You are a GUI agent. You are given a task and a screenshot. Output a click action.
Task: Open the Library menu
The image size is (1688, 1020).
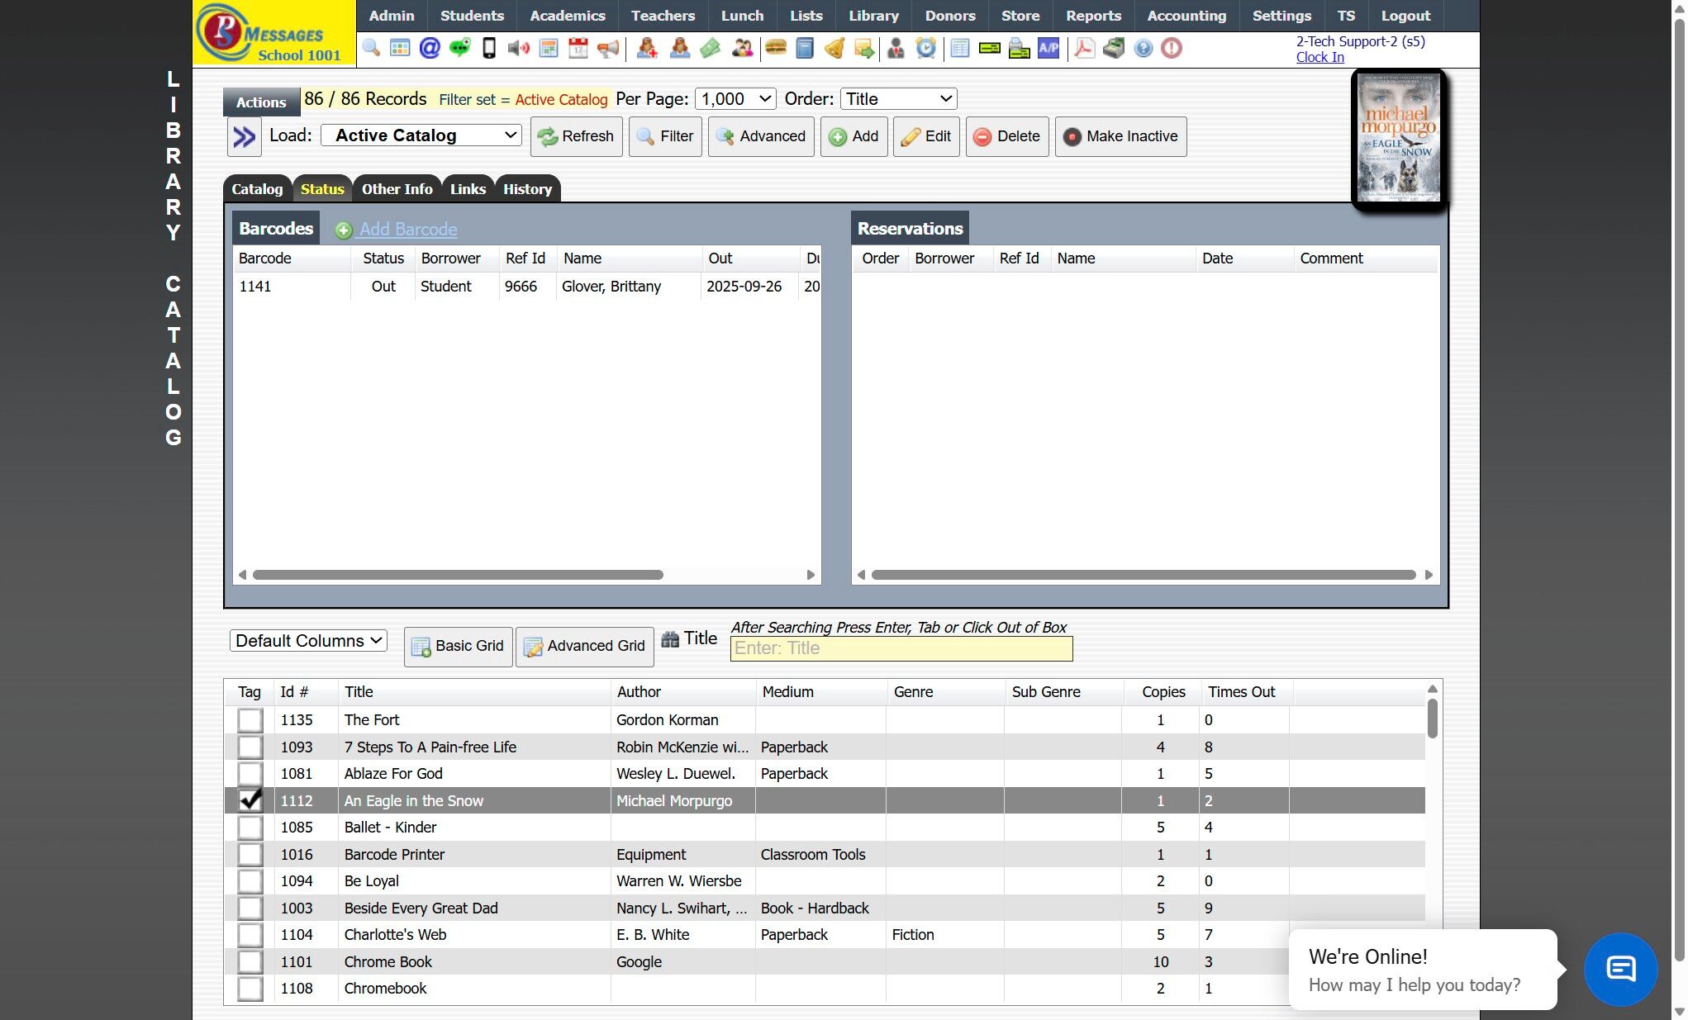coord(873,16)
